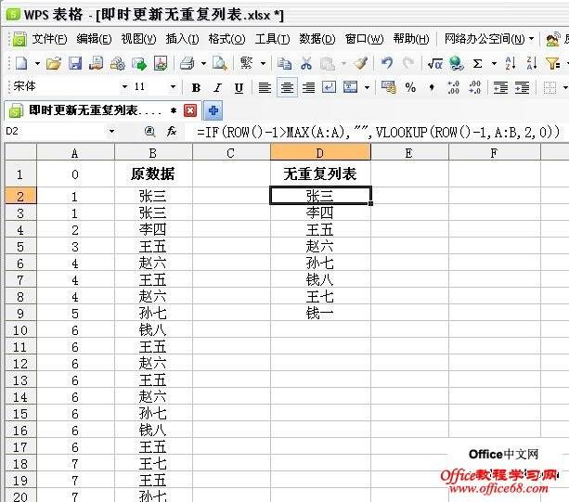Click the Open folder icon

click(54, 64)
